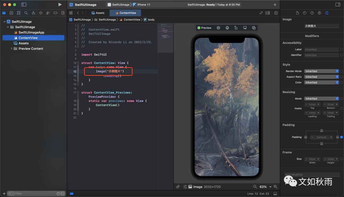Collapse the SwiftUIImage group folder
Screen dimensions: 344x197
coord(8,27)
